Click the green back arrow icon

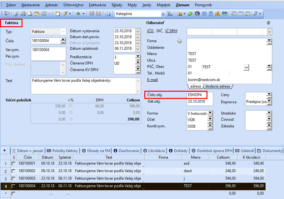(x=78, y=13)
